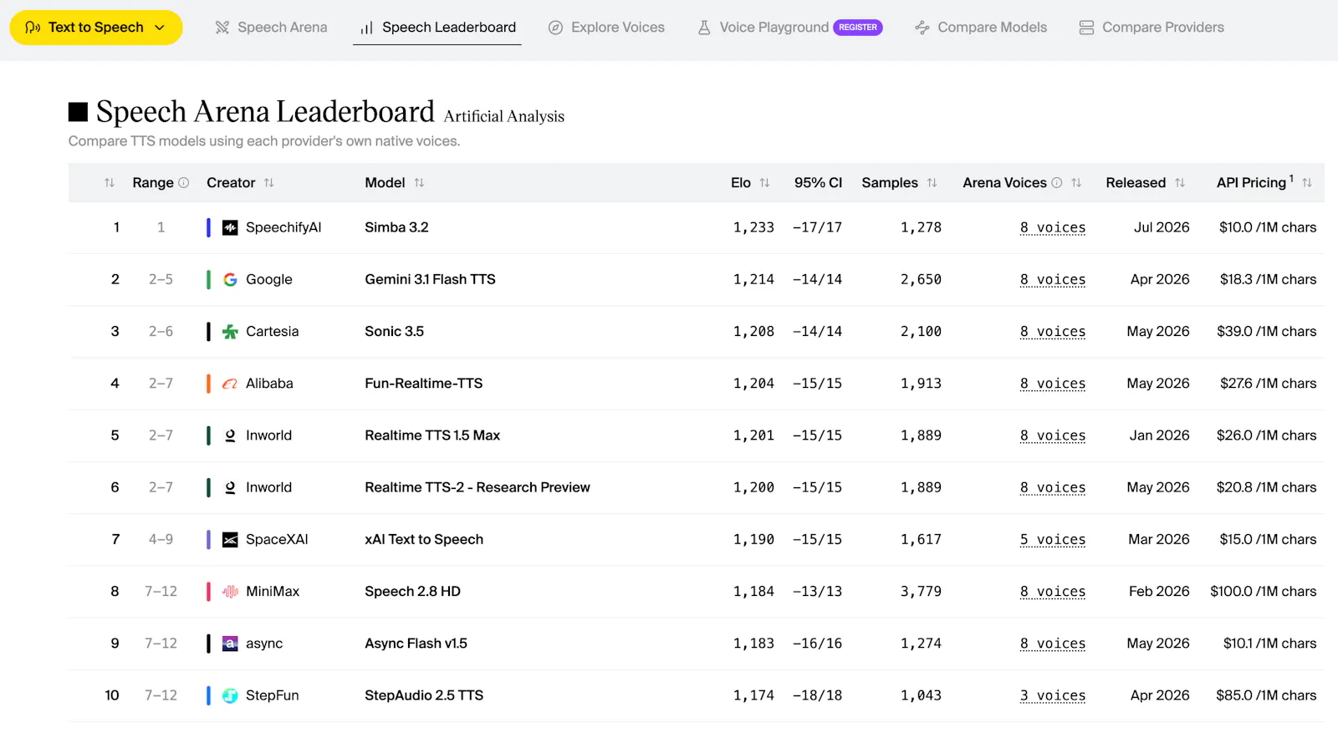Sort the table by Released date
Image resolution: width=1338 pixels, height=733 pixels.
(x=1179, y=182)
